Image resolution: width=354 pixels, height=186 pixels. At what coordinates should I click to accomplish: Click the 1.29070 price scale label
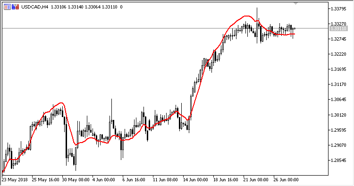click(338, 145)
